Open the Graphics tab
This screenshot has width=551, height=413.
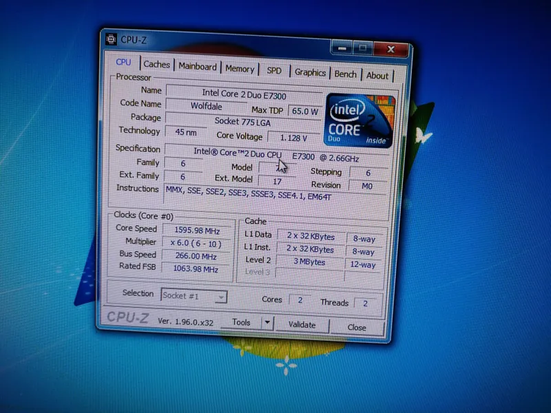(310, 73)
